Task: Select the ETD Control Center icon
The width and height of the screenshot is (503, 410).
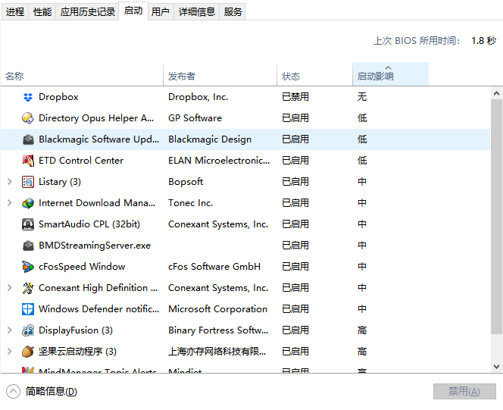Action: point(28,161)
